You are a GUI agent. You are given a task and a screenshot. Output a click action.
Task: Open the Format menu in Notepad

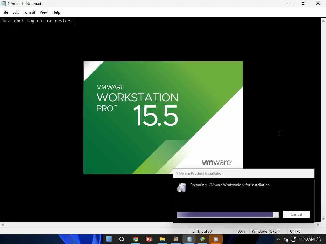coord(29,12)
